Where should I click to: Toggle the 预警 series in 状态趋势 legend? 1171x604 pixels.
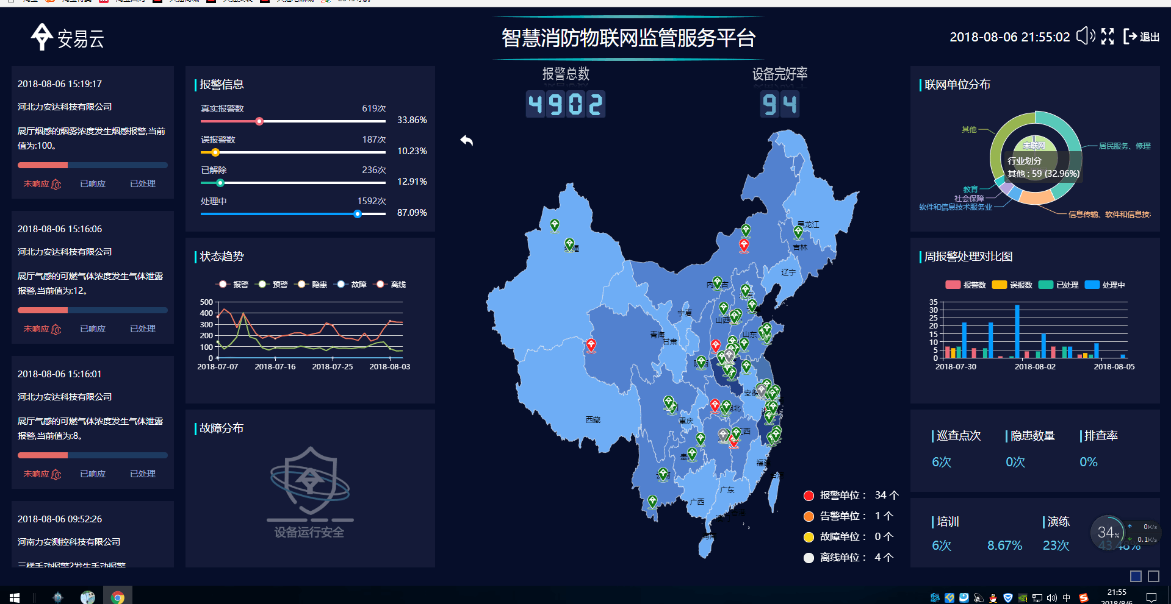pyautogui.click(x=272, y=285)
